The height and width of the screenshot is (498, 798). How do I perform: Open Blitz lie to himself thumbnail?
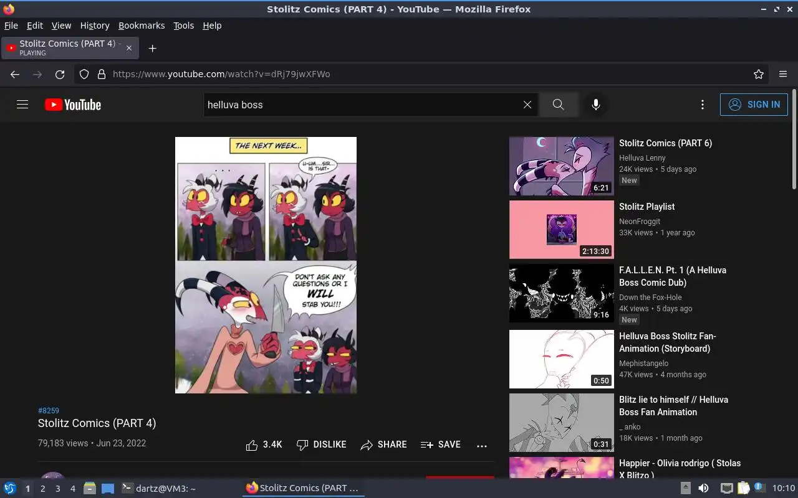562,423
